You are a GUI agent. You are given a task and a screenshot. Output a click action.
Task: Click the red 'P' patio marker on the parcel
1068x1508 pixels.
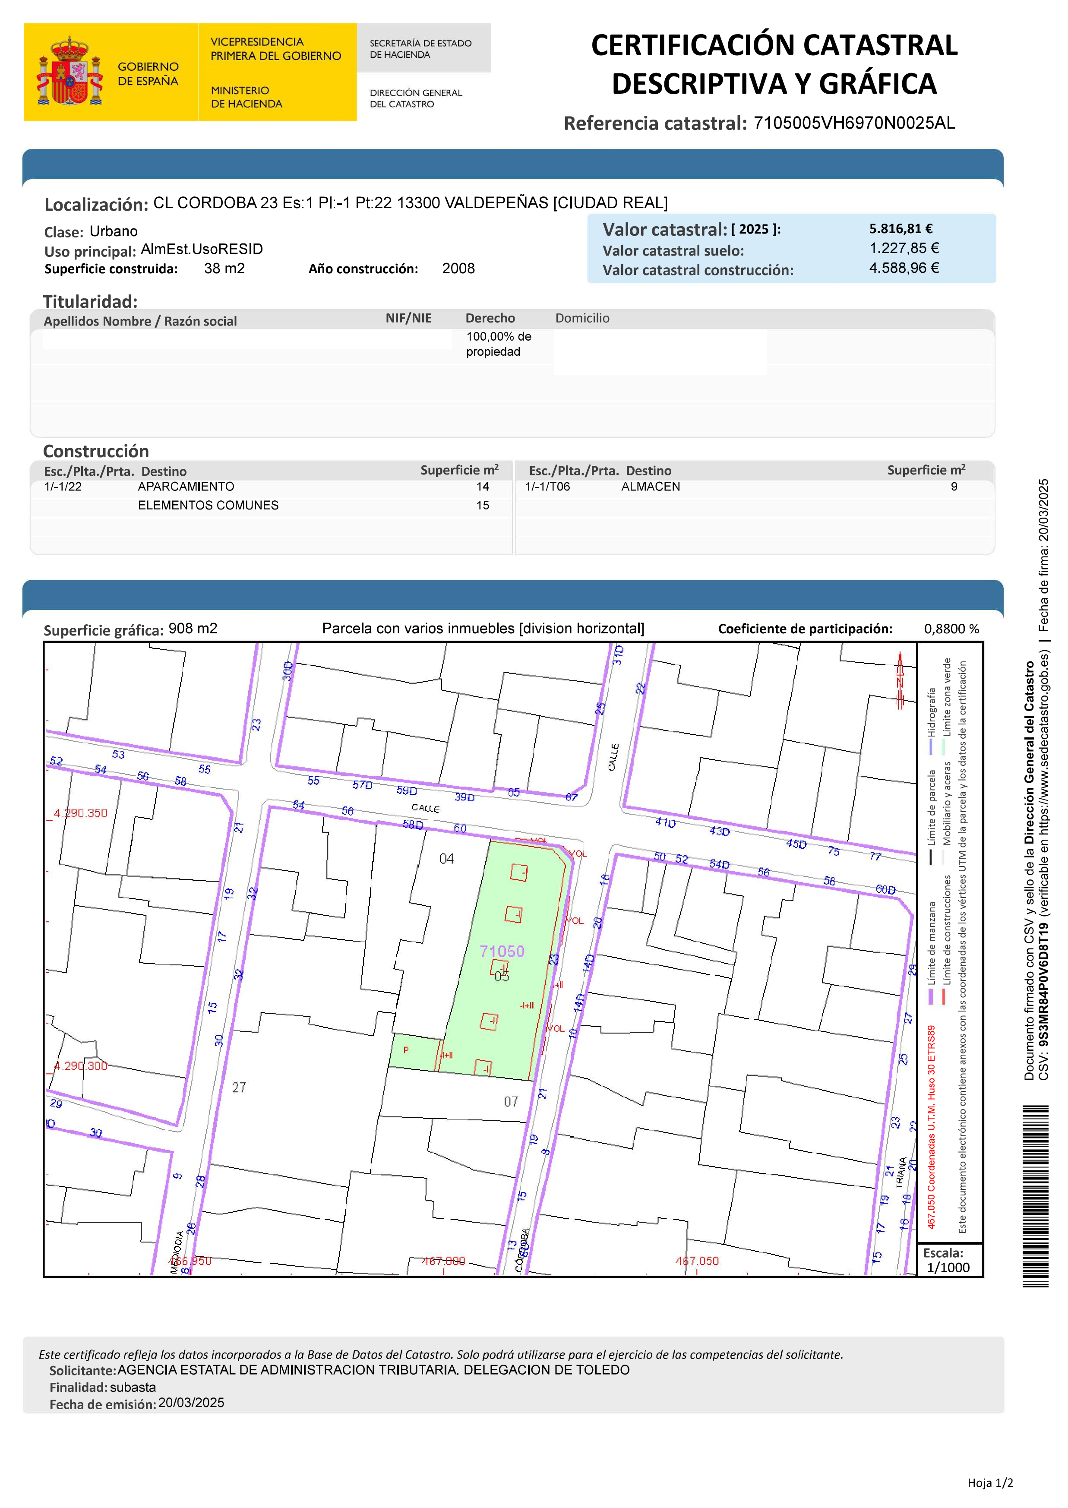point(406,1050)
